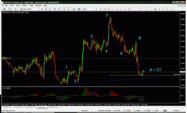Restore the inner chart window
Image resolution: width=187 pixels, height=113 pixels.
pos(182,5)
